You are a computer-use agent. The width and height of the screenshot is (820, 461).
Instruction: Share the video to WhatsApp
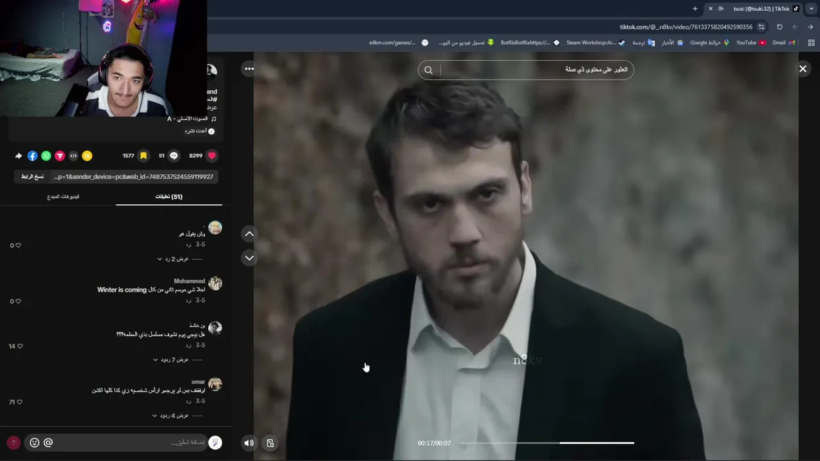point(46,156)
